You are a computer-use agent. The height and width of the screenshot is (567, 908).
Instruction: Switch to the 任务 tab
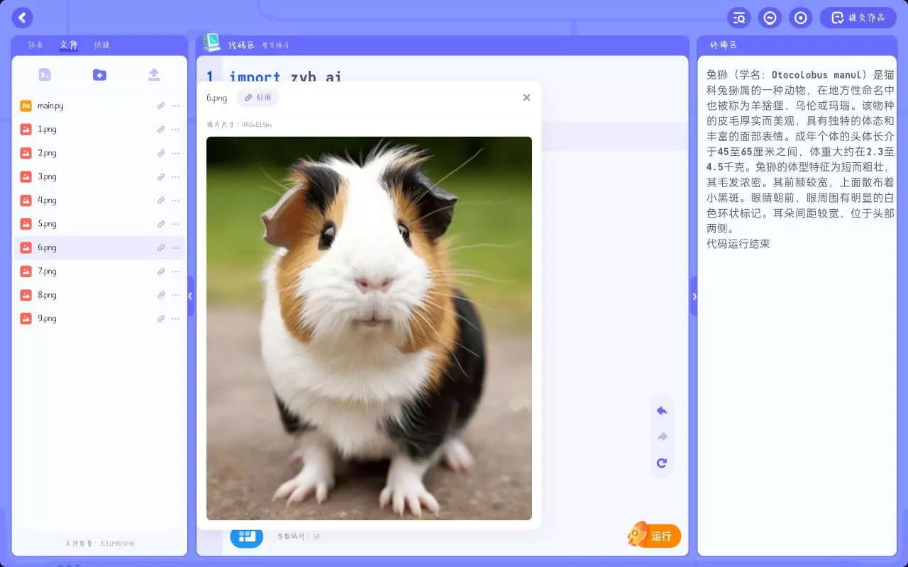pyautogui.click(x=35, y=45)
